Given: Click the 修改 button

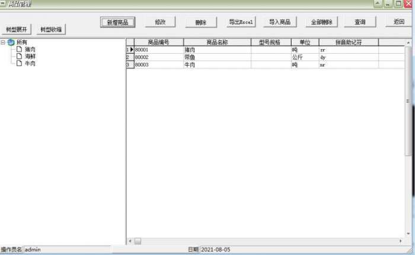Looking at the screenshot, I should click(x=160, y=22).
